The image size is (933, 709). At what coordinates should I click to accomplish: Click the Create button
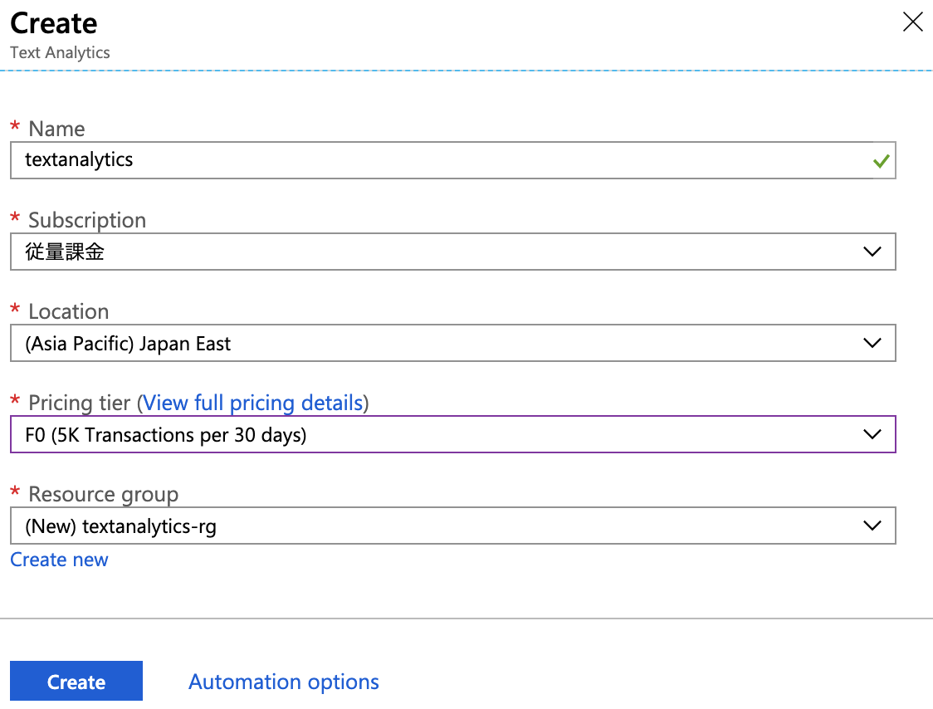(x=76, y=681)
